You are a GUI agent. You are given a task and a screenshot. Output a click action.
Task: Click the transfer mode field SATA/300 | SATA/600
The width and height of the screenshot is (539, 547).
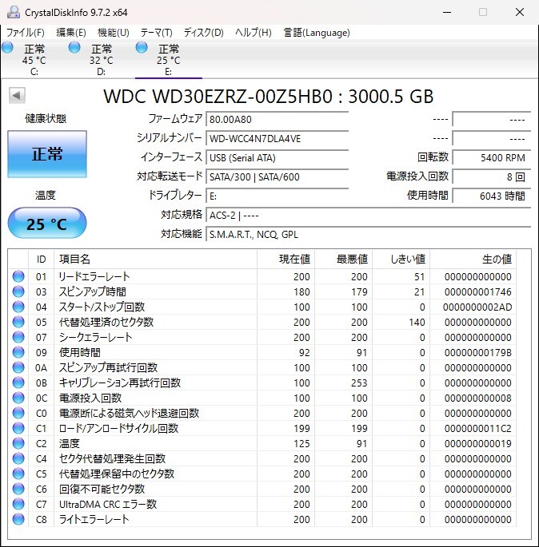point(277,176)
